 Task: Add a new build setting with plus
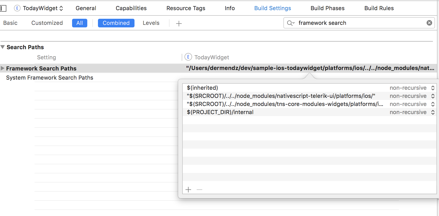179,24
